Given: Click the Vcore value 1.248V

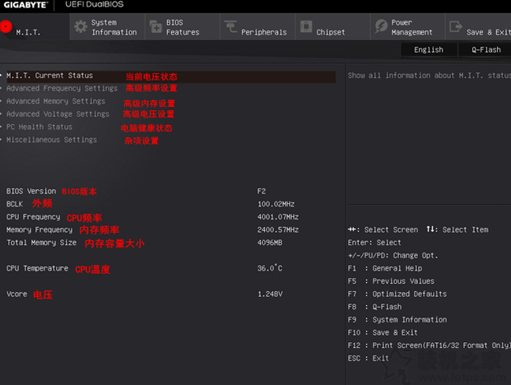Looking at the screenshot, I should tap(270, 294).
